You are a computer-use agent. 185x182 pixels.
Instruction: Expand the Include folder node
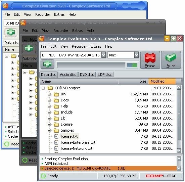49,112
